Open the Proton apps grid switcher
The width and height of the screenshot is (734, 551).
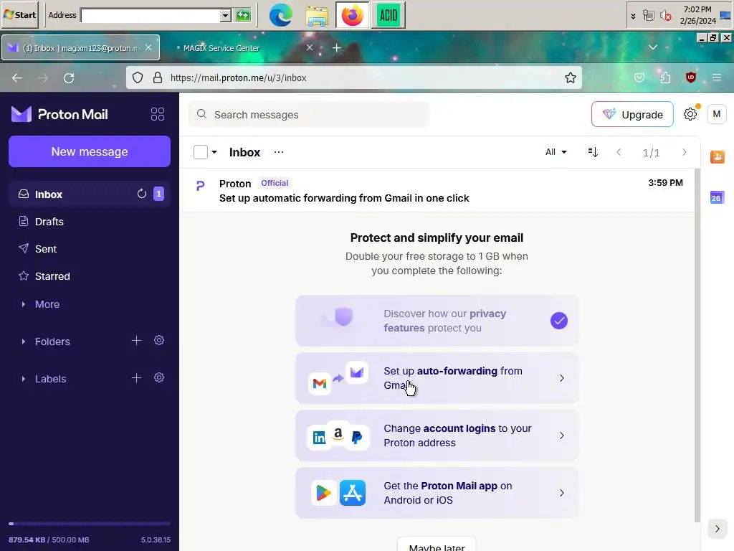pos(157,114)
